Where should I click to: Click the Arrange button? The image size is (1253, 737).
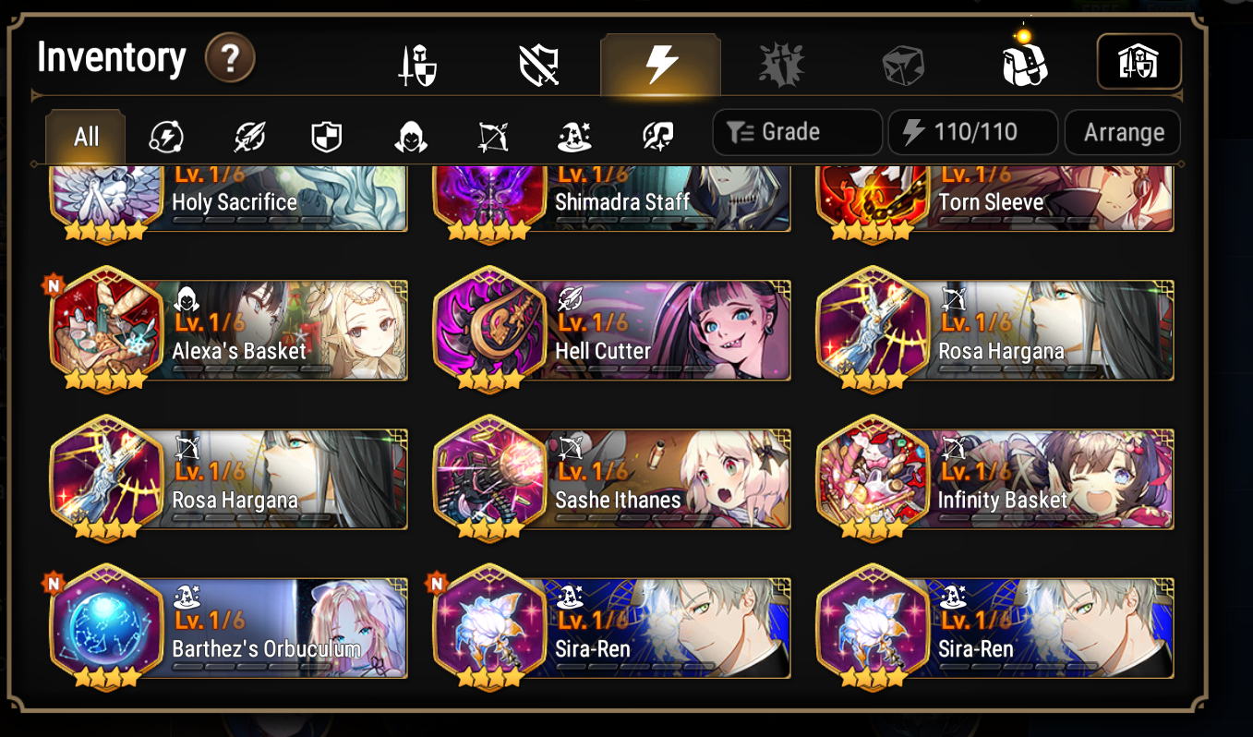(x=1123, y=133)
